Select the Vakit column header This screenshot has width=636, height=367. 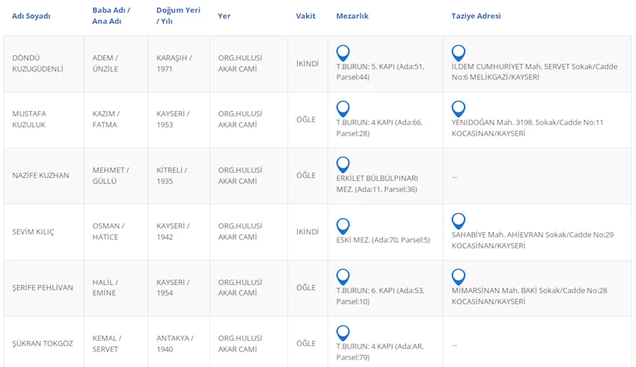pos(306,16)
